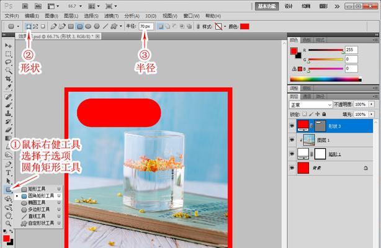Click the R channel slider

pos(326,50)
